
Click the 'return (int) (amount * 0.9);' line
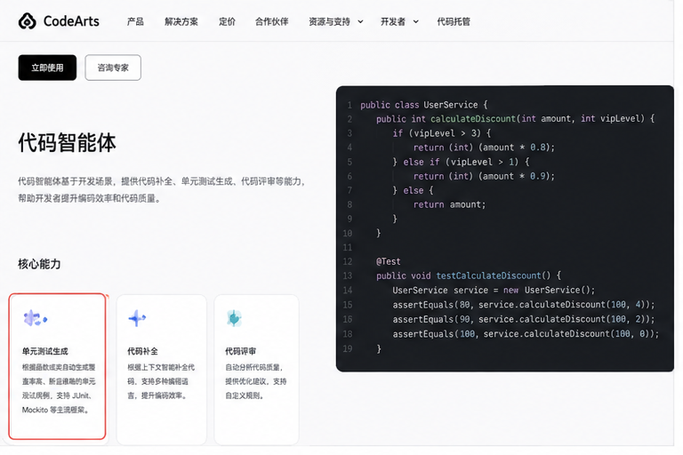pos(484,176)
